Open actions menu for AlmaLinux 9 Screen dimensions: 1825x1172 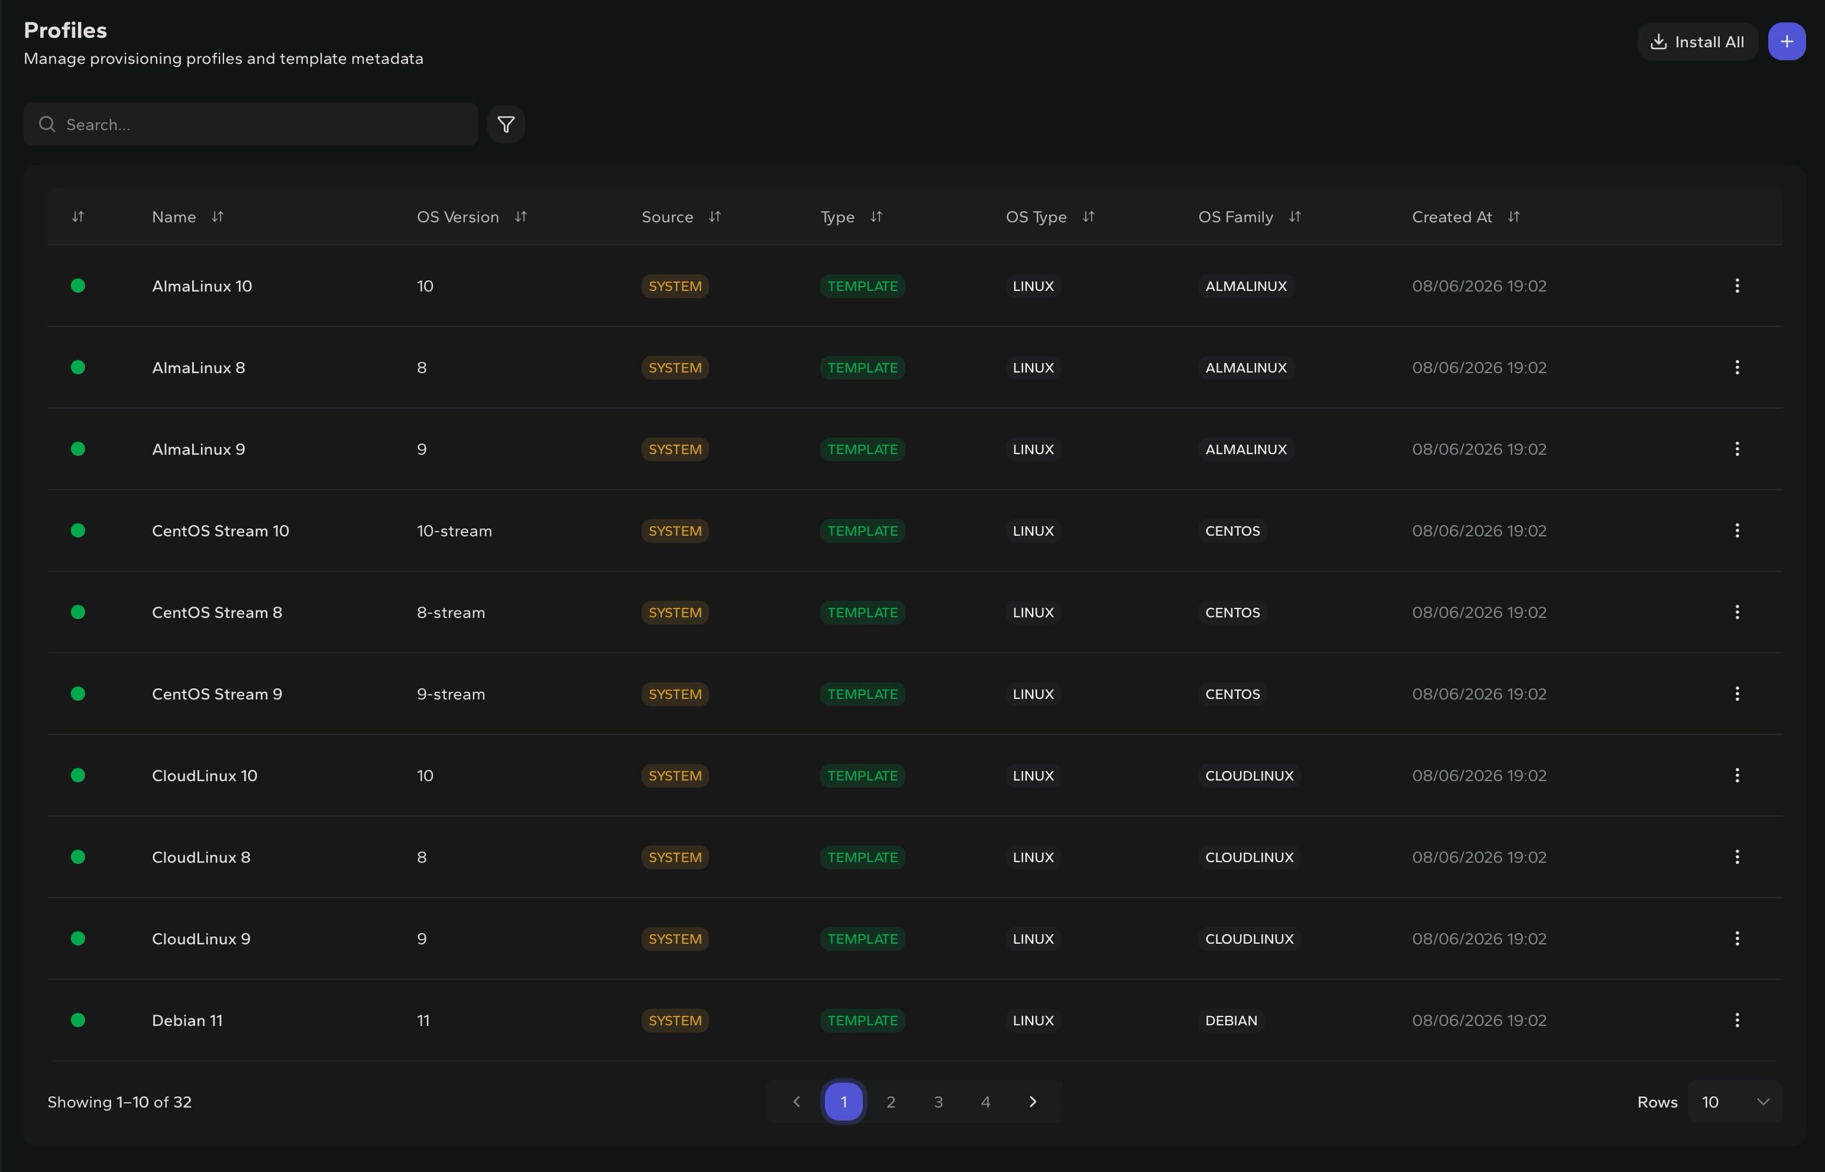pos(1737,449)
